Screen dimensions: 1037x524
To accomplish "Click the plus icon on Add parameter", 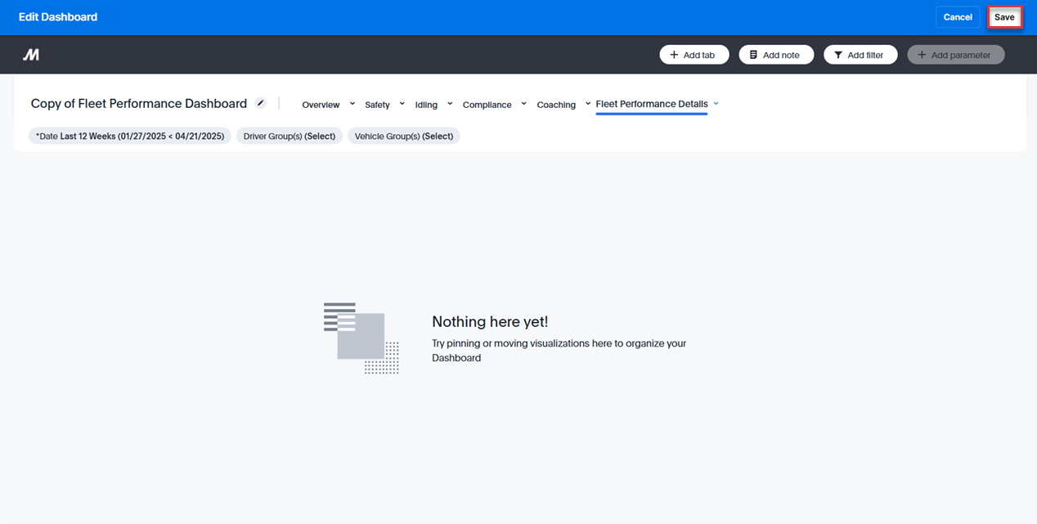I will pos(922,55).
